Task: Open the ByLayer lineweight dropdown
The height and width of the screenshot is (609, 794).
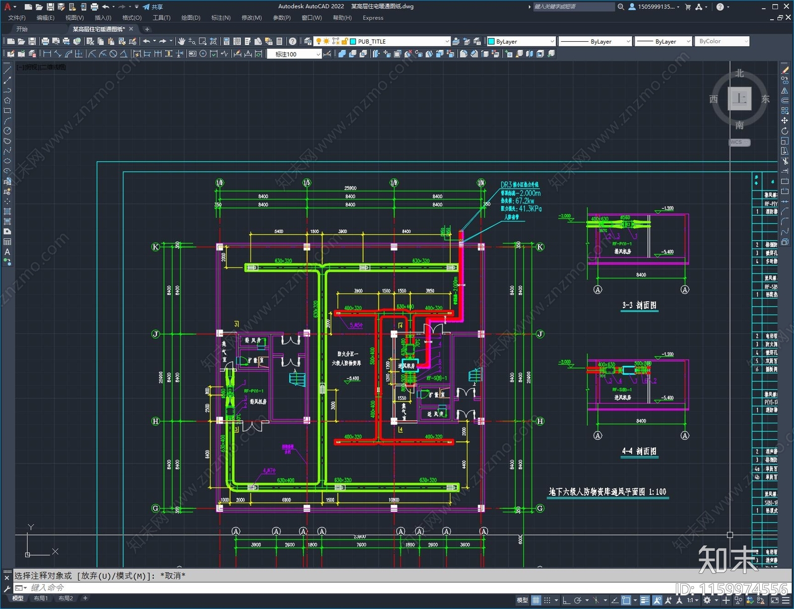Action: [x=688, y=41]
